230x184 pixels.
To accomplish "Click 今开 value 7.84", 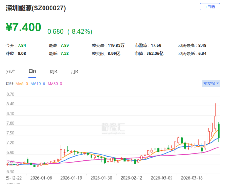I will pos(22,46).
